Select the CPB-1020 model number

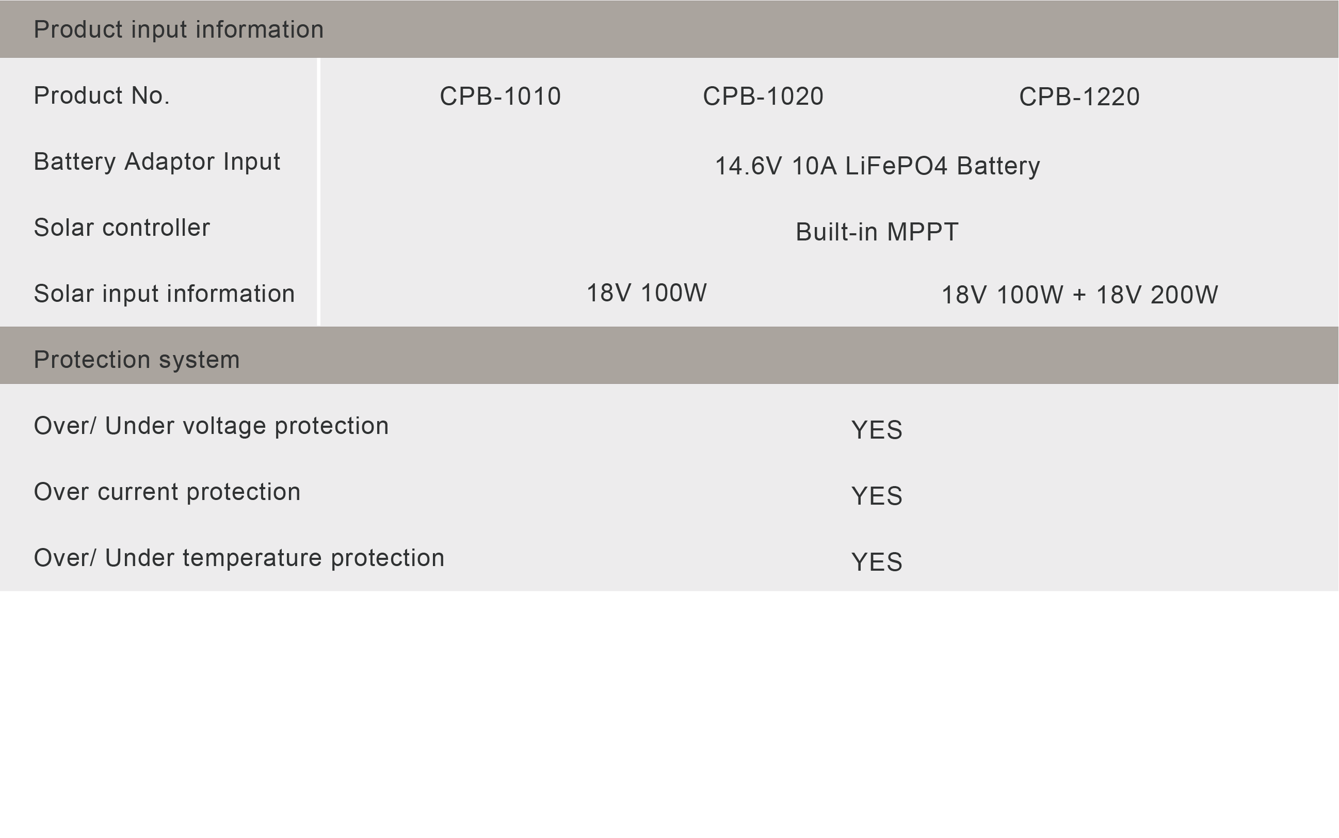[x=763, y=96]
